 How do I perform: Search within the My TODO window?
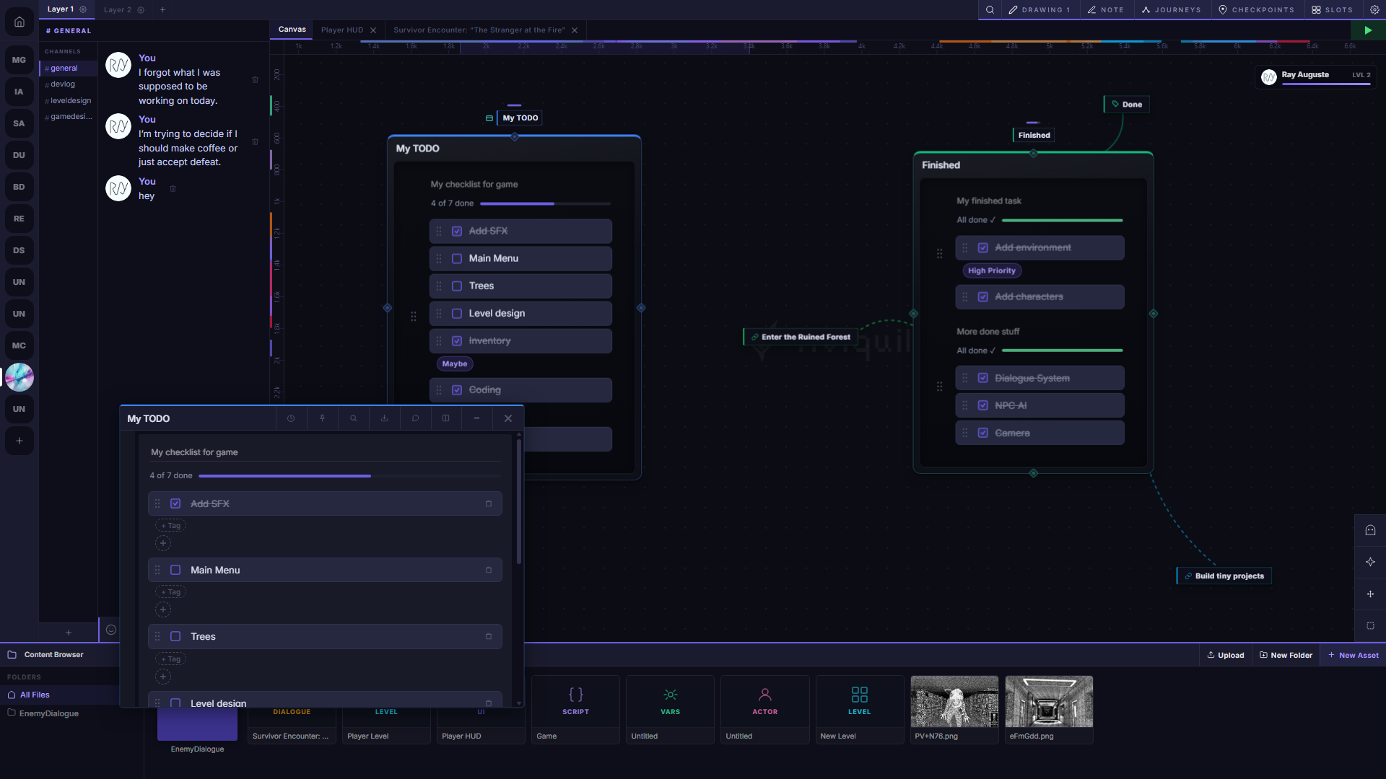point(353,418)
